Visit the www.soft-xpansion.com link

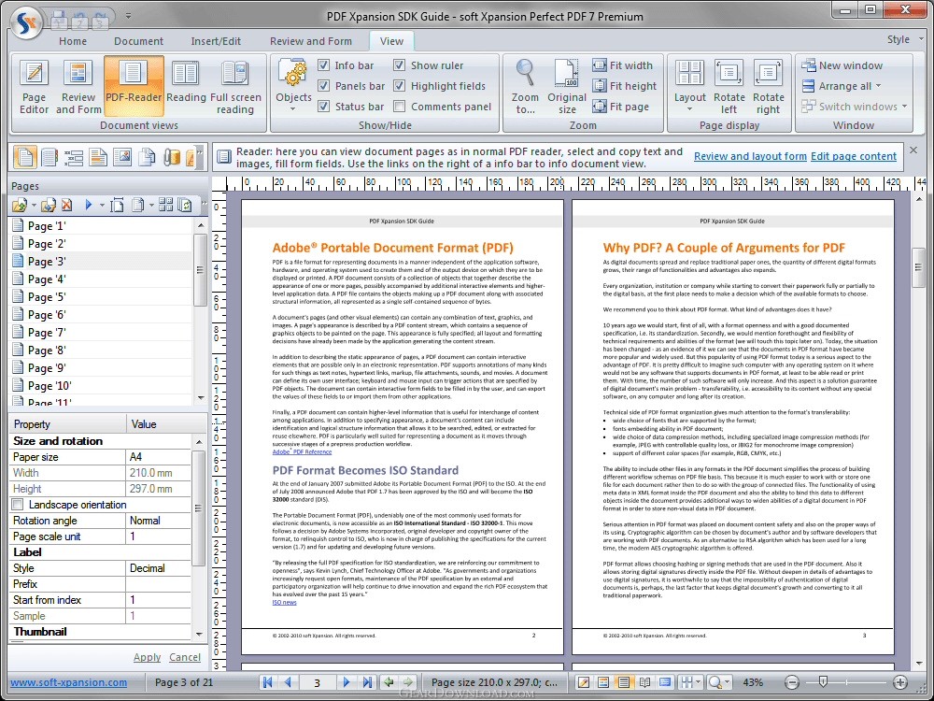tap(68, 682)
